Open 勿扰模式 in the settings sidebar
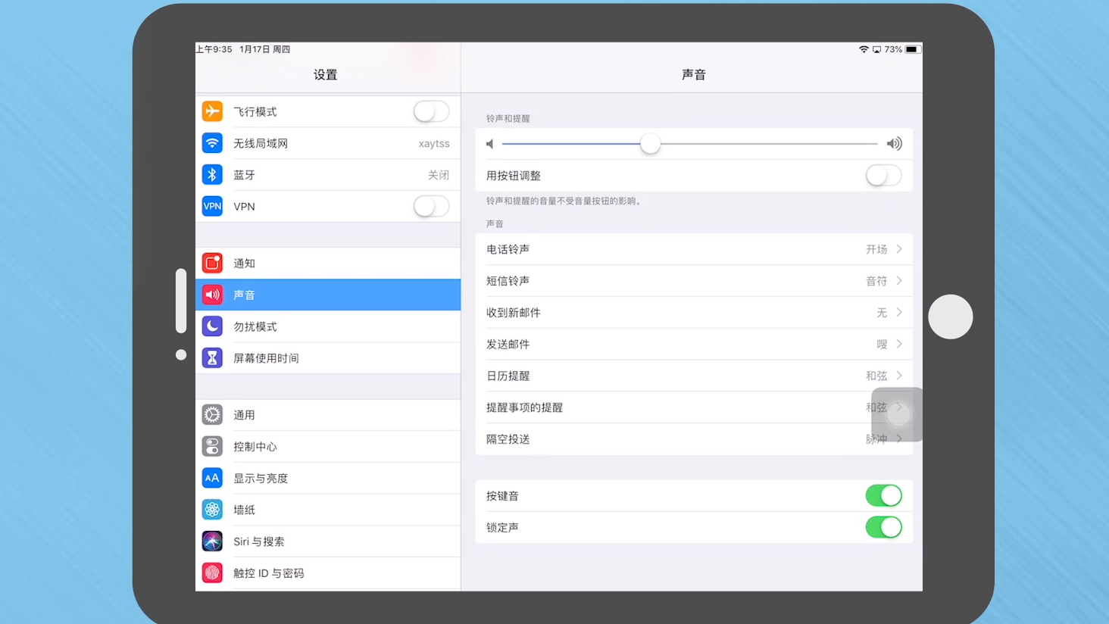1109x624 pixels. (x=328, y=326)
